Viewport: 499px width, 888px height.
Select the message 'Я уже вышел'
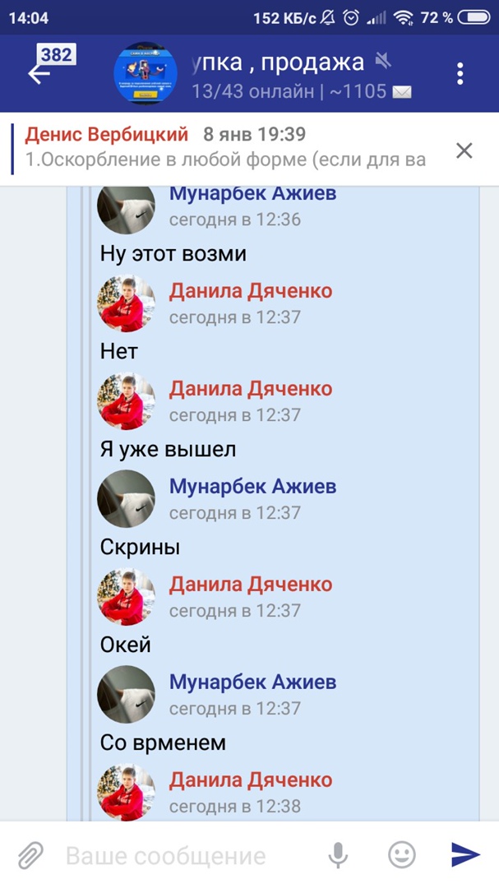click(x=168, y=450)
